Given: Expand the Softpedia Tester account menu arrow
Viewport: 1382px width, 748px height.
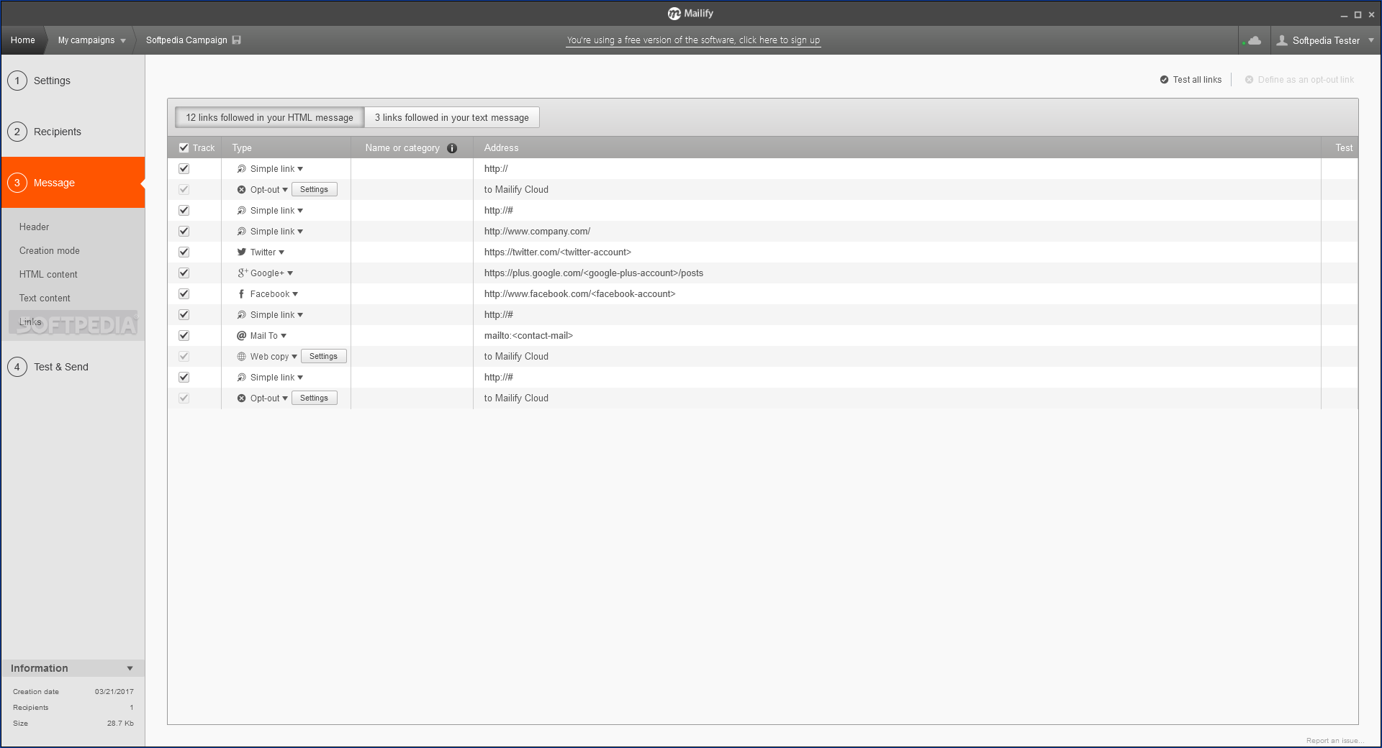Looking at the screenshot, I should 1370,40.
